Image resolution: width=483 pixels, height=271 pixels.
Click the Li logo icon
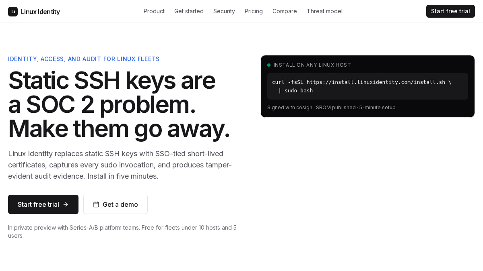pyautogui.click(x=13, y=12)
